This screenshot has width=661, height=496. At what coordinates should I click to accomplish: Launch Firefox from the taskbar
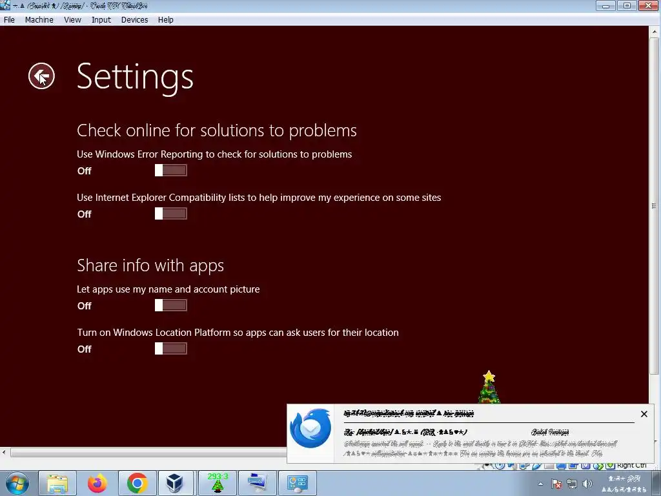coord(97,483)
